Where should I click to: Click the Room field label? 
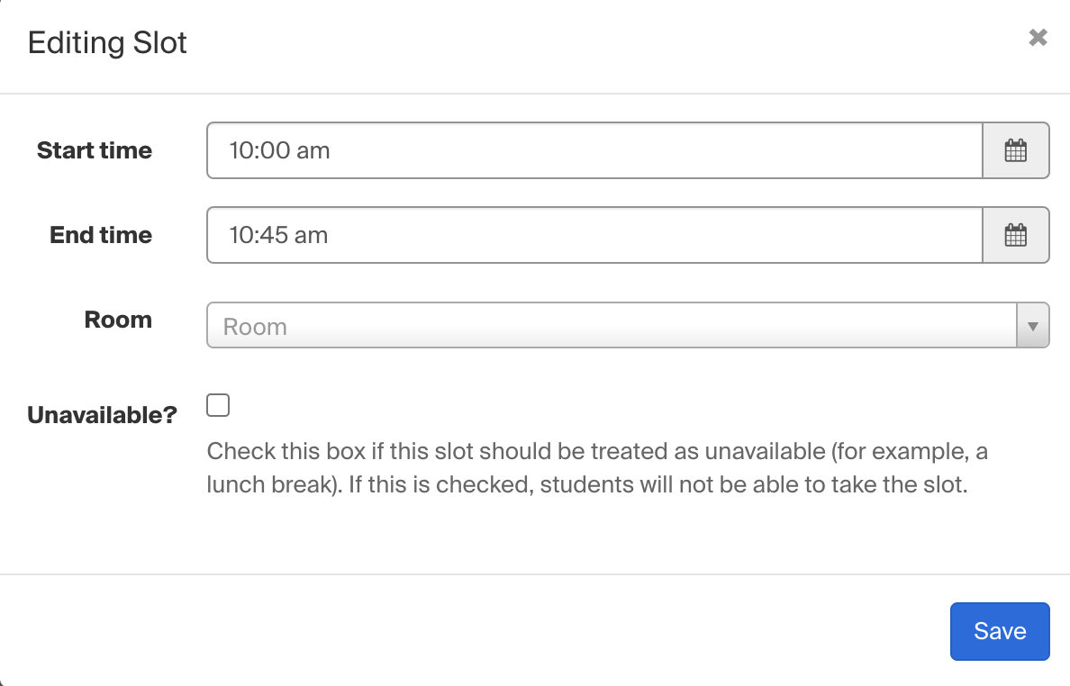click(x=118, y=320)
